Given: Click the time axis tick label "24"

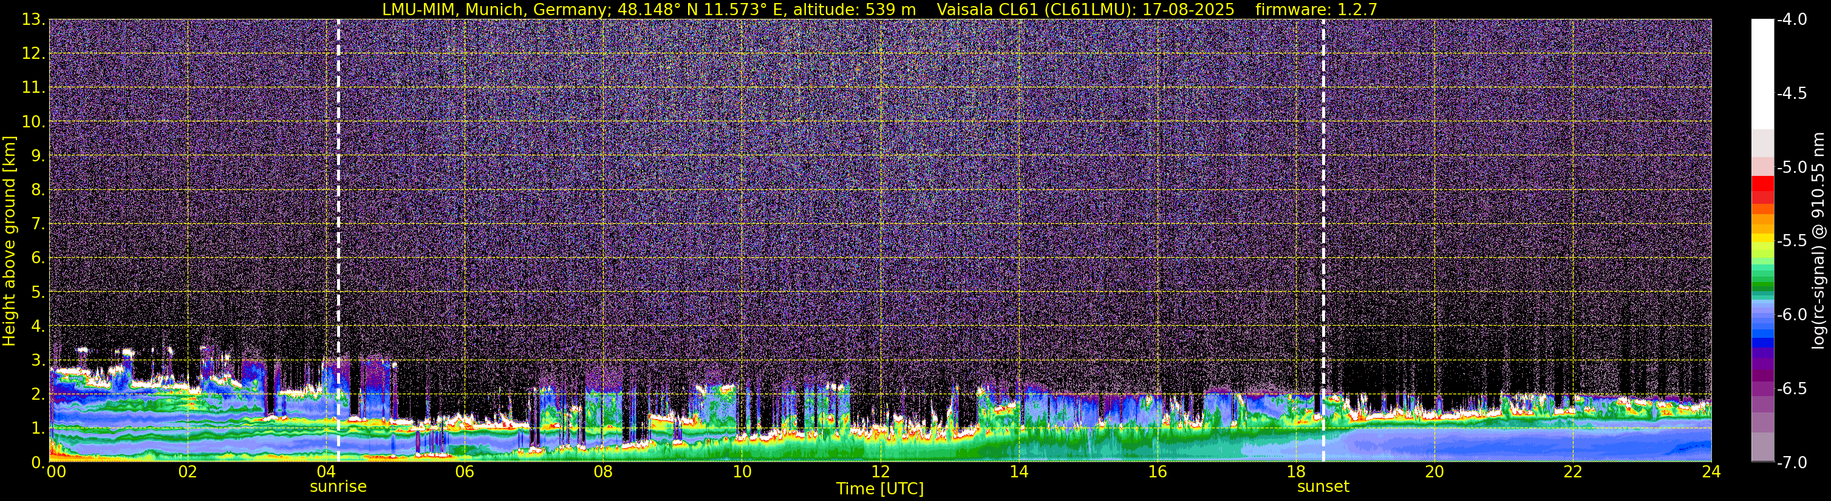Looking at the screenshot, I should [x=1711, y=472].
